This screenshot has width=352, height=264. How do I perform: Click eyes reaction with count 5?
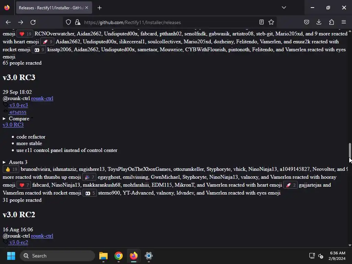click(90, 193)
